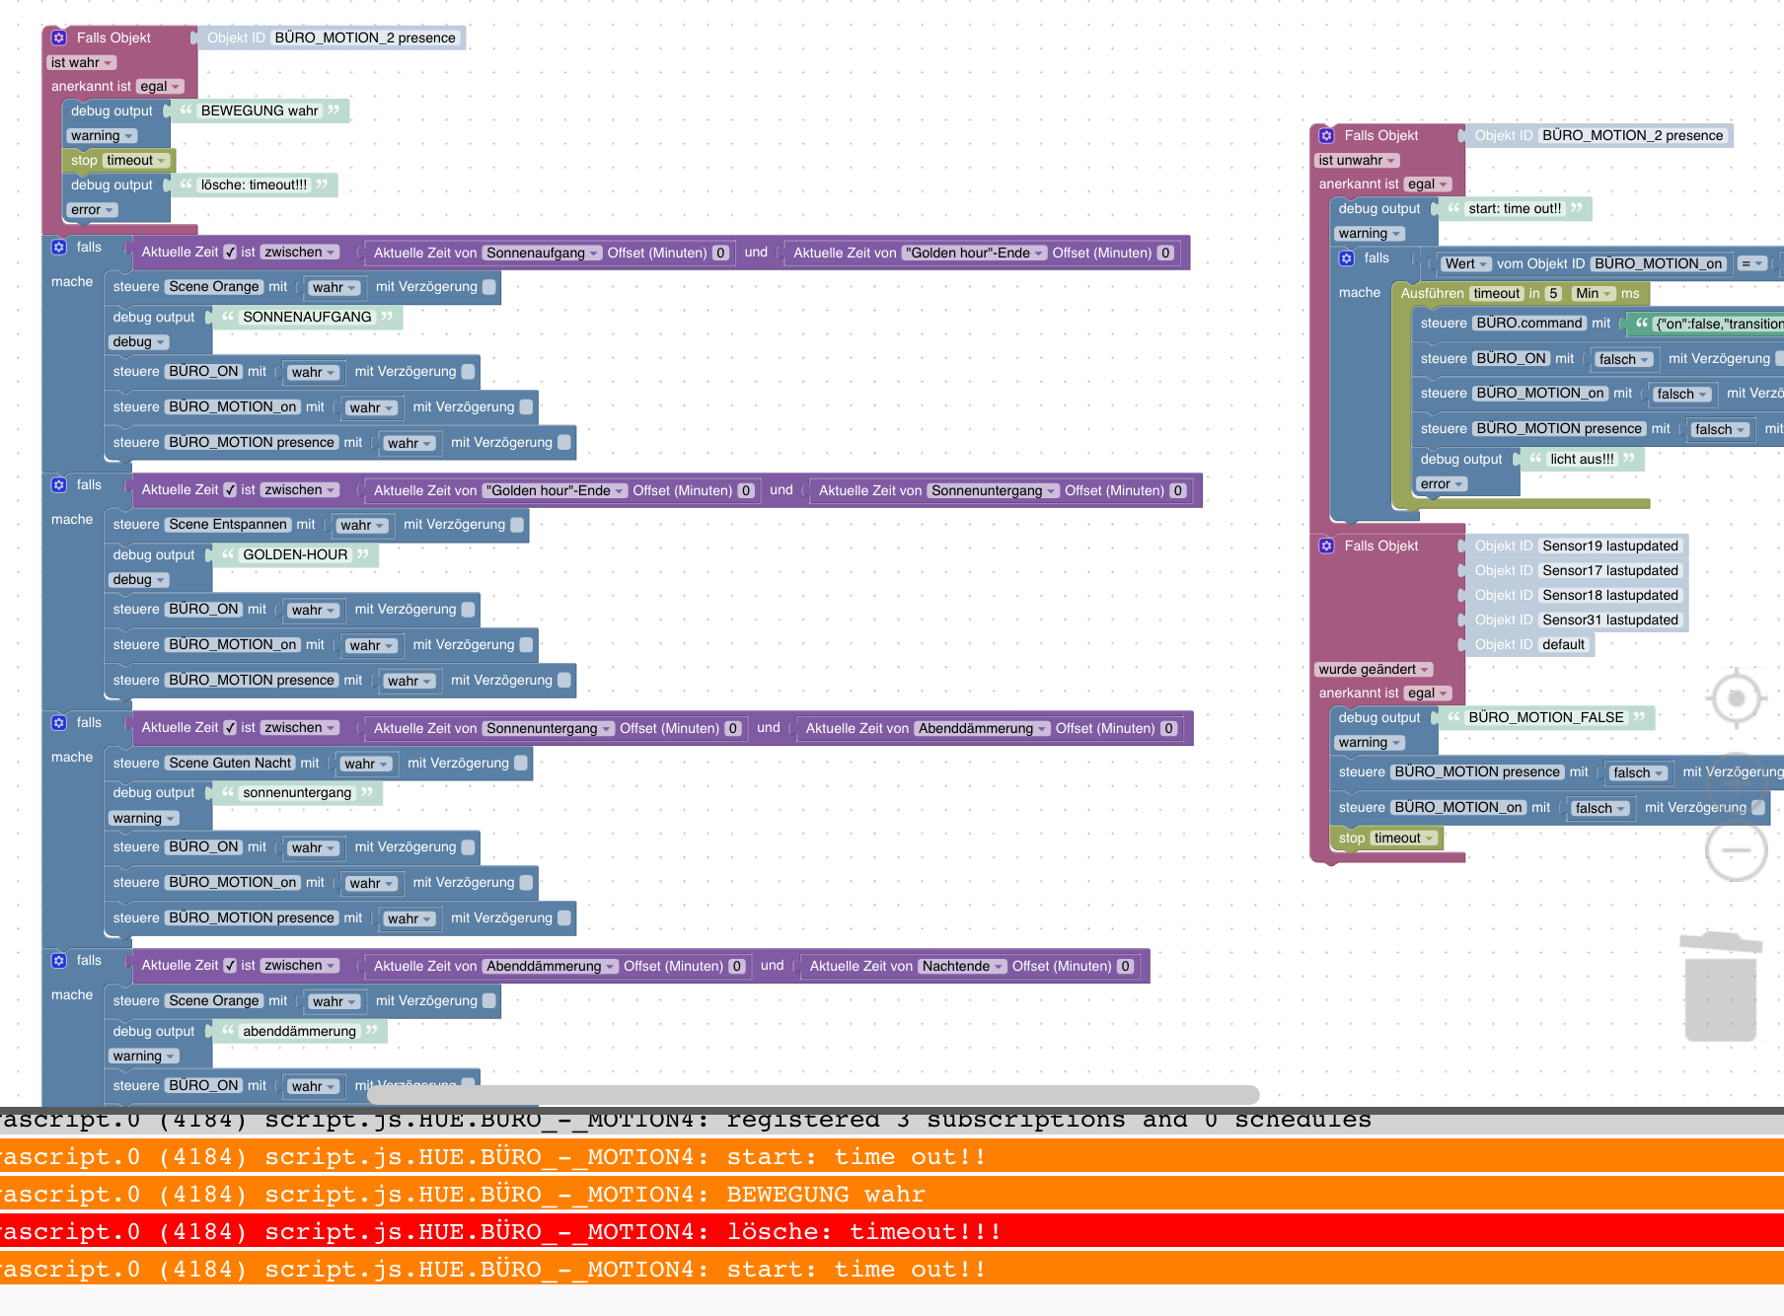Open gear icon of Sonnenuntergang falls block

coord(59,722)
